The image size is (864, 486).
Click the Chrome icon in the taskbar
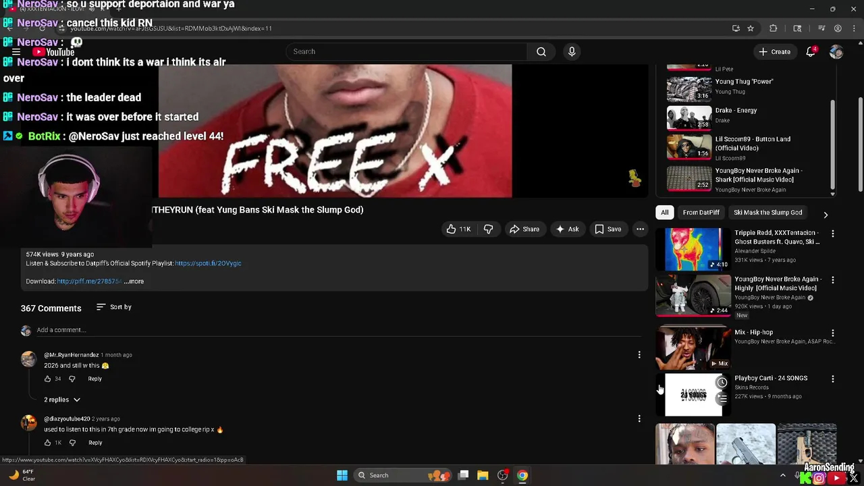coord(522,475)
